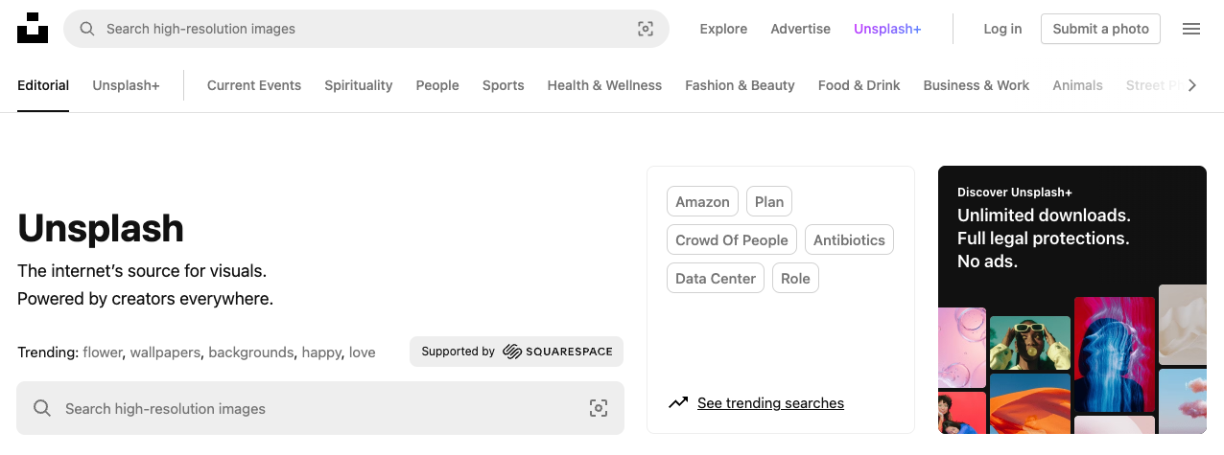Click the Submit a photo button
Viewport: 1224px width, 455px height.
(1100, 29)
